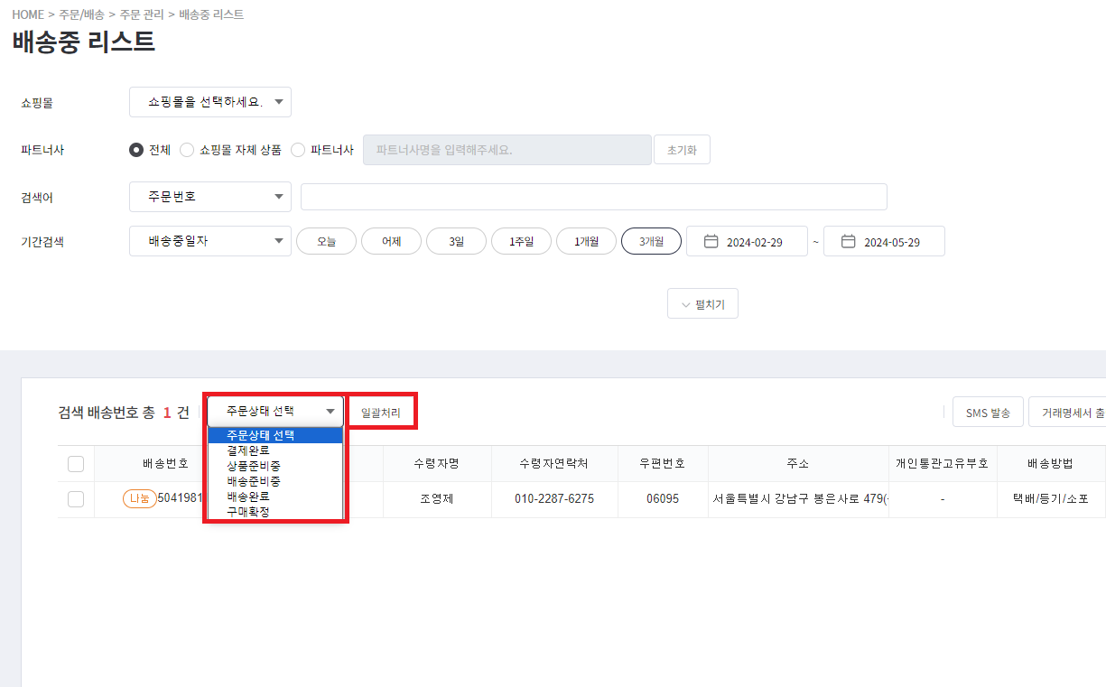The width and height of the screenshot is (1106, 687).
Task: Open the 배송중일자 period dropdown
Action: [x=210, y=241]
